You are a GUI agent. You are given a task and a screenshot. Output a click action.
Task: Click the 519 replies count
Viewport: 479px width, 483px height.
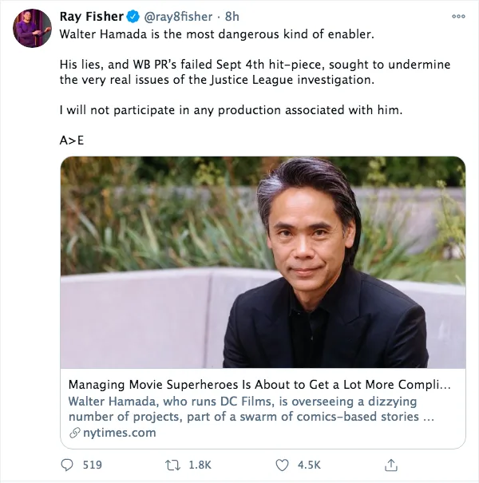click(93, 465)
